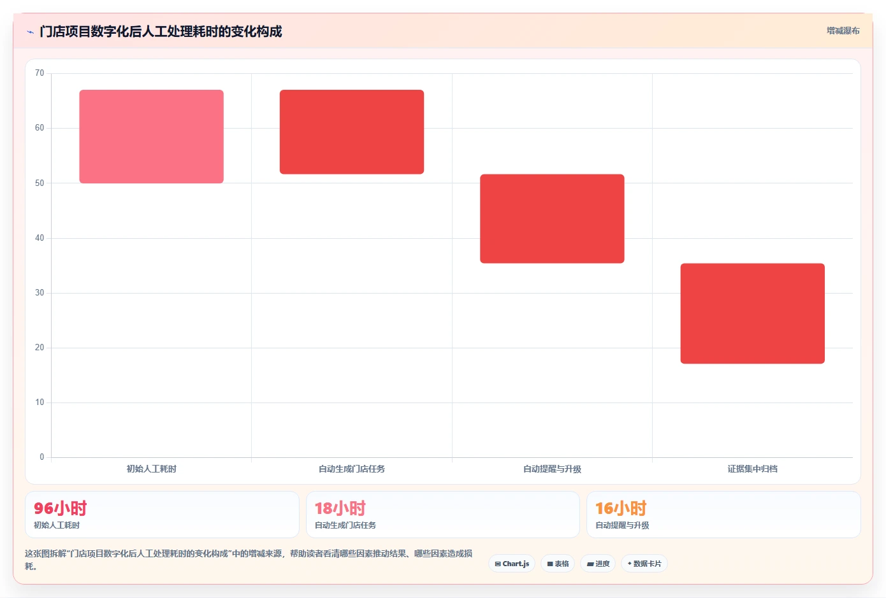Click the 自动生成门店任务 caption under 18小时
886x598 pixels.
[345, 525]
